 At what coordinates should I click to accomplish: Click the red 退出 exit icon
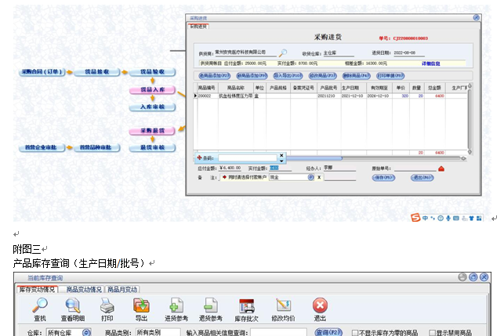pyautogui.click(x=320, y=306)
